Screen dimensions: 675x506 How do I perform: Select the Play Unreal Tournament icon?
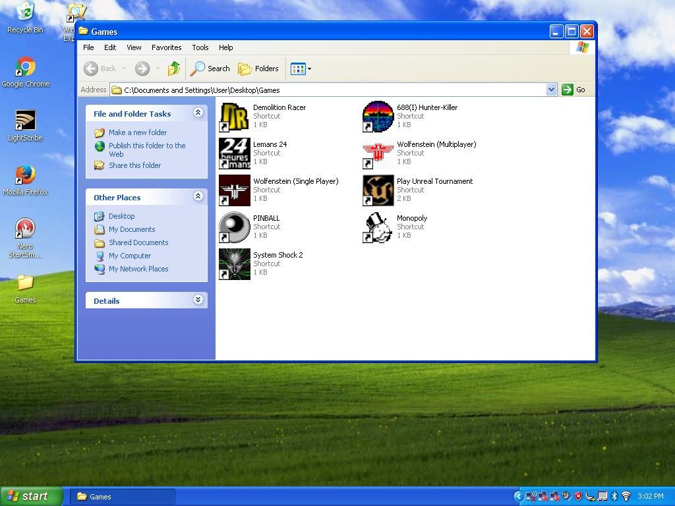(x=378, y=190)
